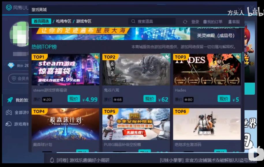Click the refresh icon near 登录
This screenshot has width=264, height=167.
[x=185, y=21]
